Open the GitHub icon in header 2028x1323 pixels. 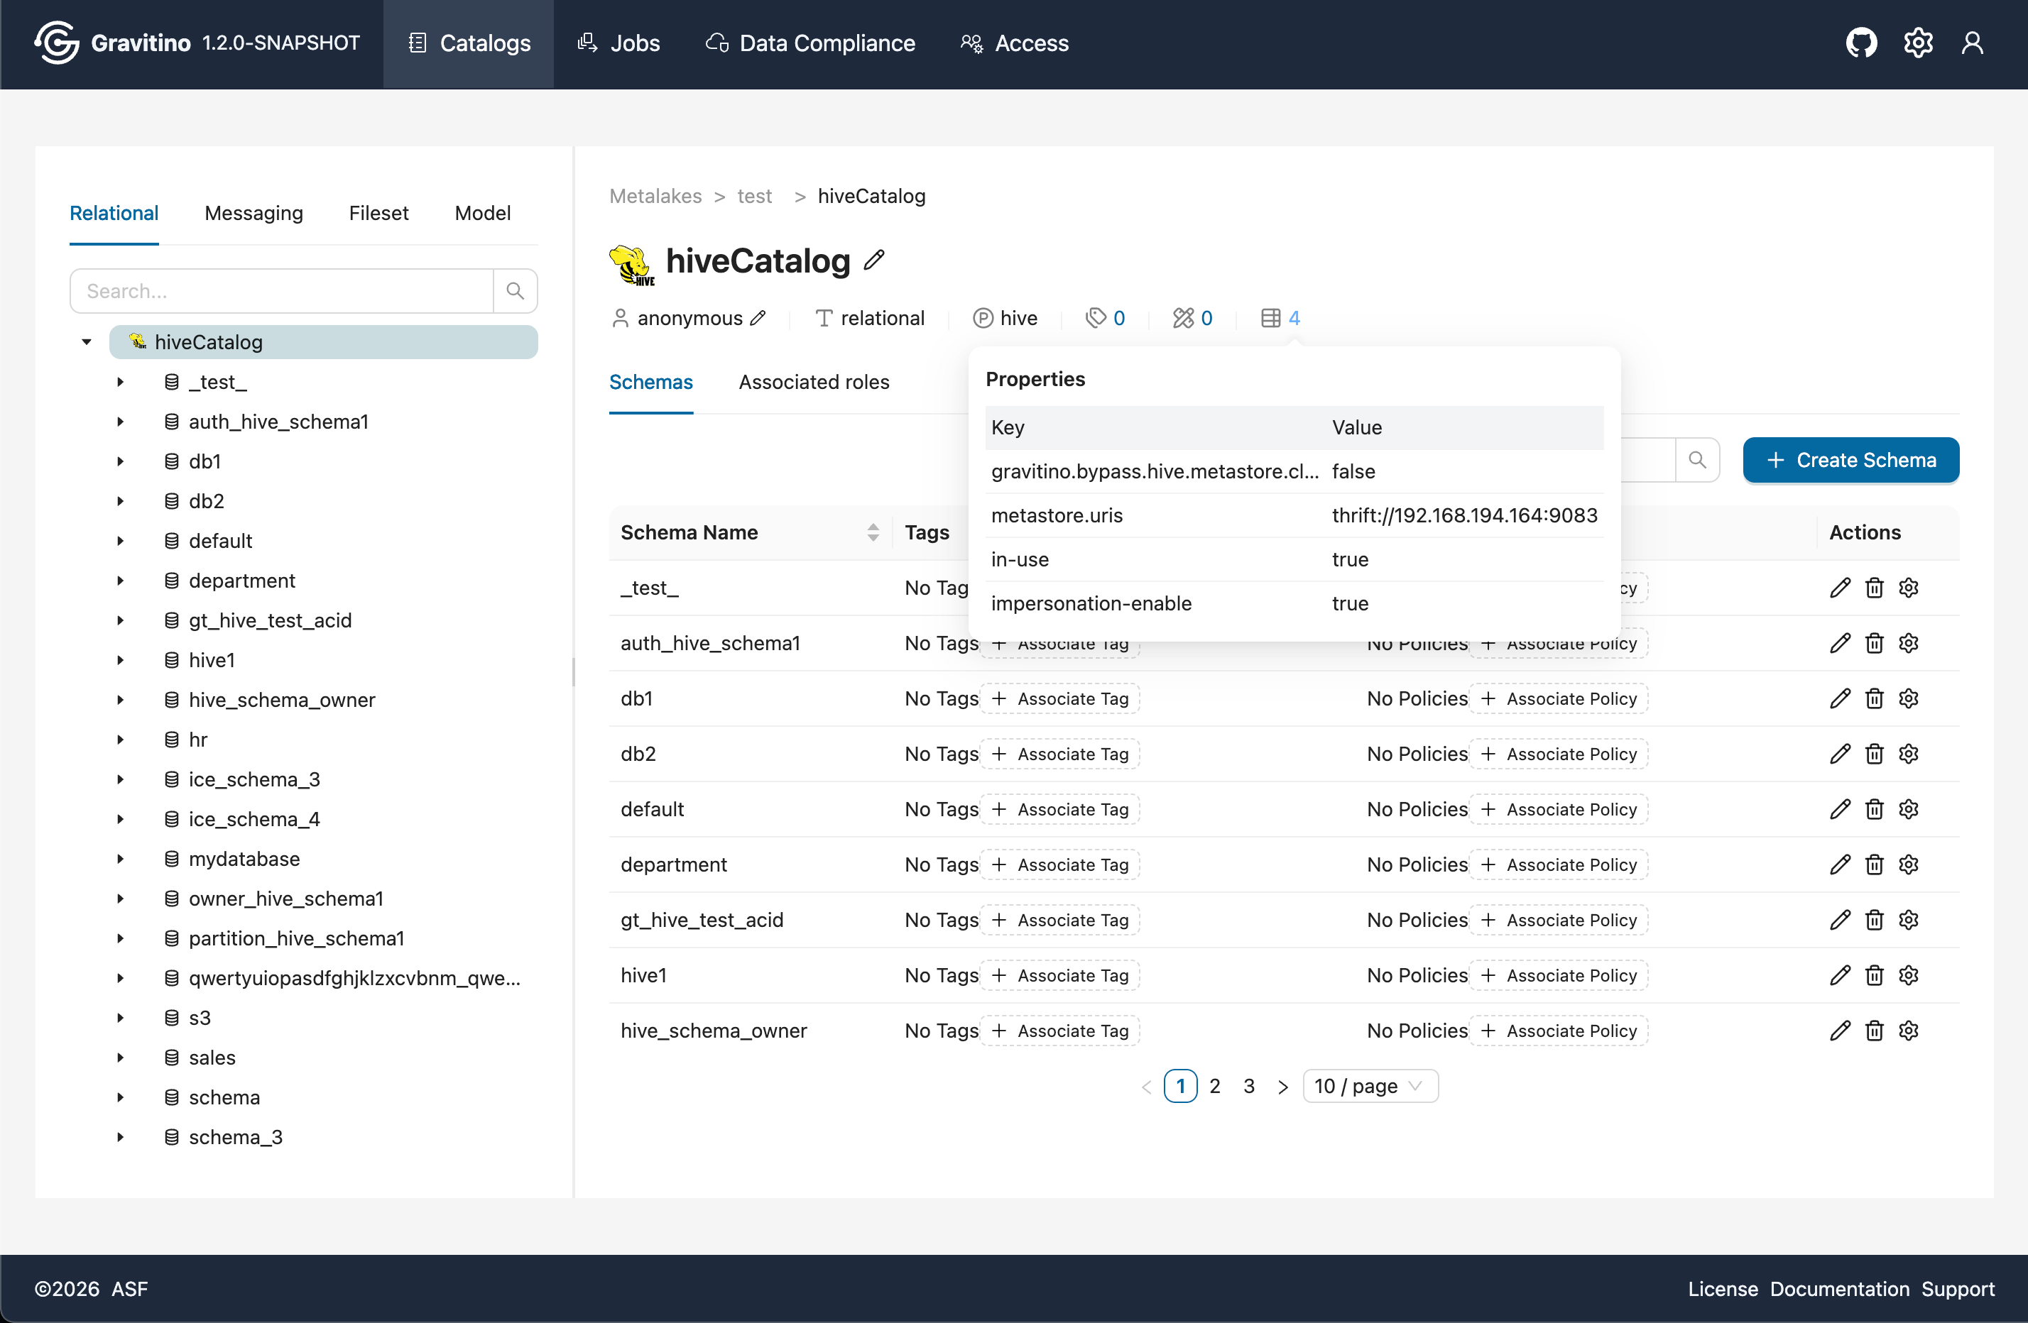1861,43
